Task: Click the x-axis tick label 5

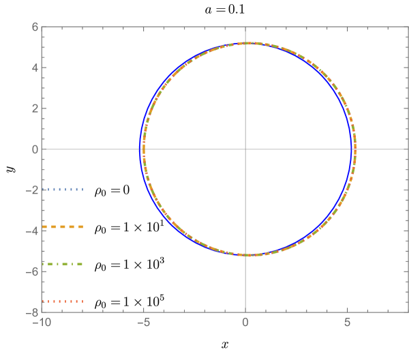Action: click(347, 322)
